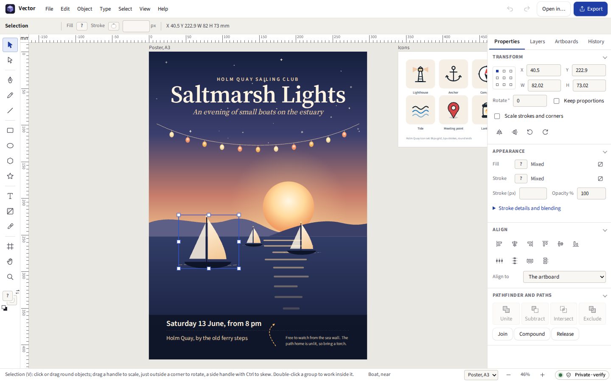
Task: Click the Export button
Action: [x=591, y=9]
